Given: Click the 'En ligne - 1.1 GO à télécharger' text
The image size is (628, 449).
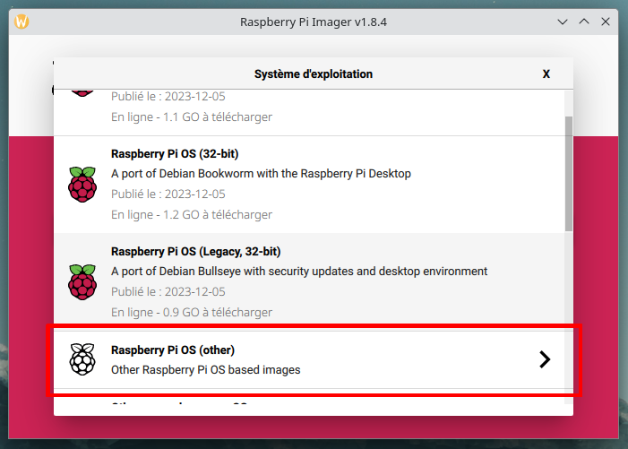Looking at the screenshot, I should coord(192,117).
